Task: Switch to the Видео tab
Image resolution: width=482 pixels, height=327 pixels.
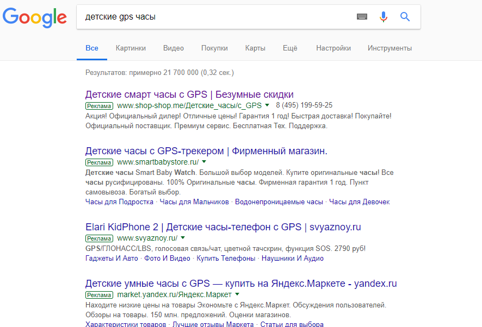Action: point(174,48)
